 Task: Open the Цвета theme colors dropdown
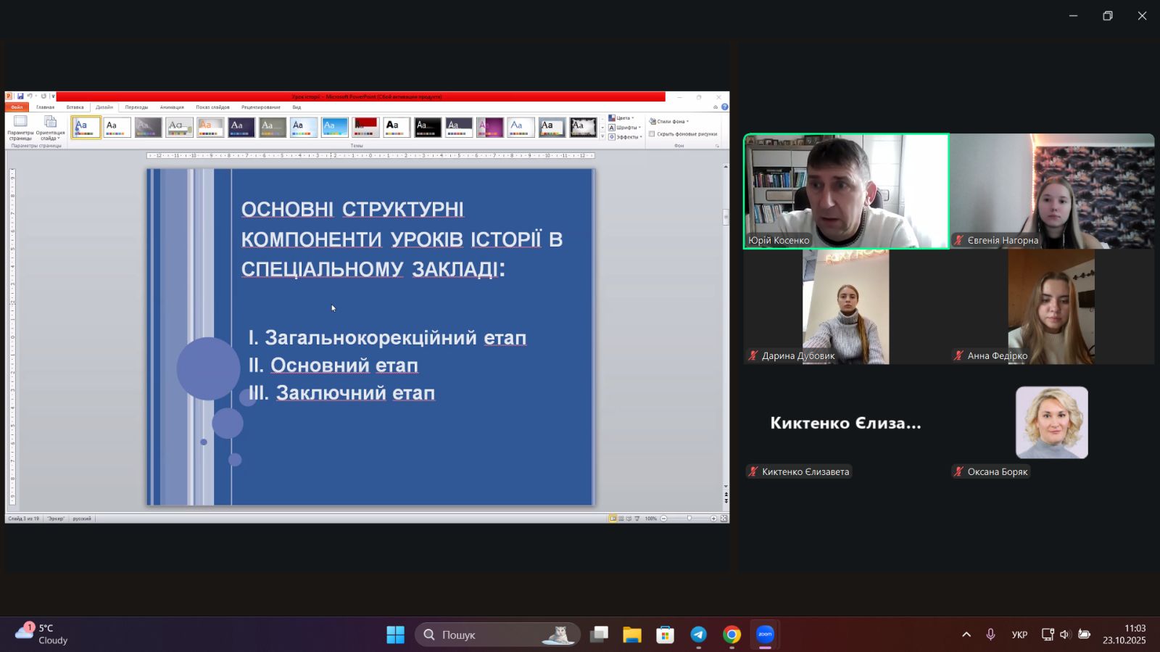[x=622, y=118]
